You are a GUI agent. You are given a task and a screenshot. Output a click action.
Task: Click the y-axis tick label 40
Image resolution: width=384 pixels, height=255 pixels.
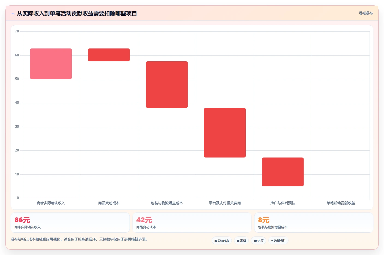point(17,103)
